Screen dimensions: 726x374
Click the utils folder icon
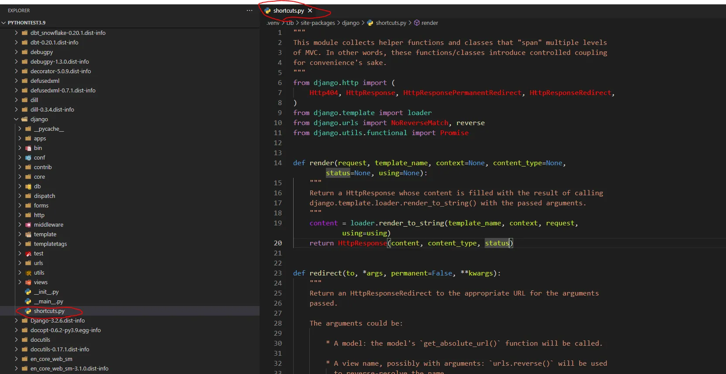28,273
